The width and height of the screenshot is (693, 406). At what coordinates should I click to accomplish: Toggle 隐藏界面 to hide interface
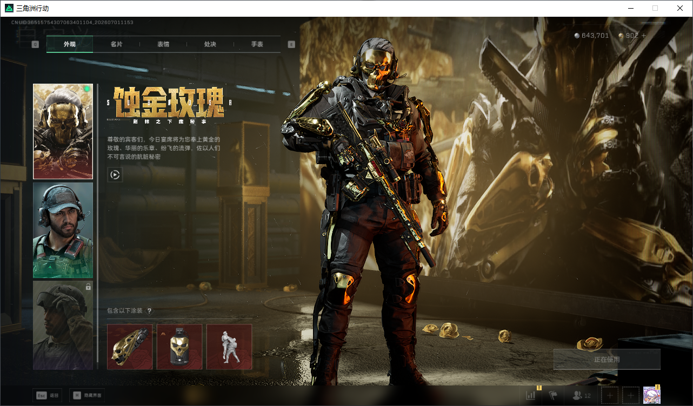pyautogui.click(x=87, y=395)
